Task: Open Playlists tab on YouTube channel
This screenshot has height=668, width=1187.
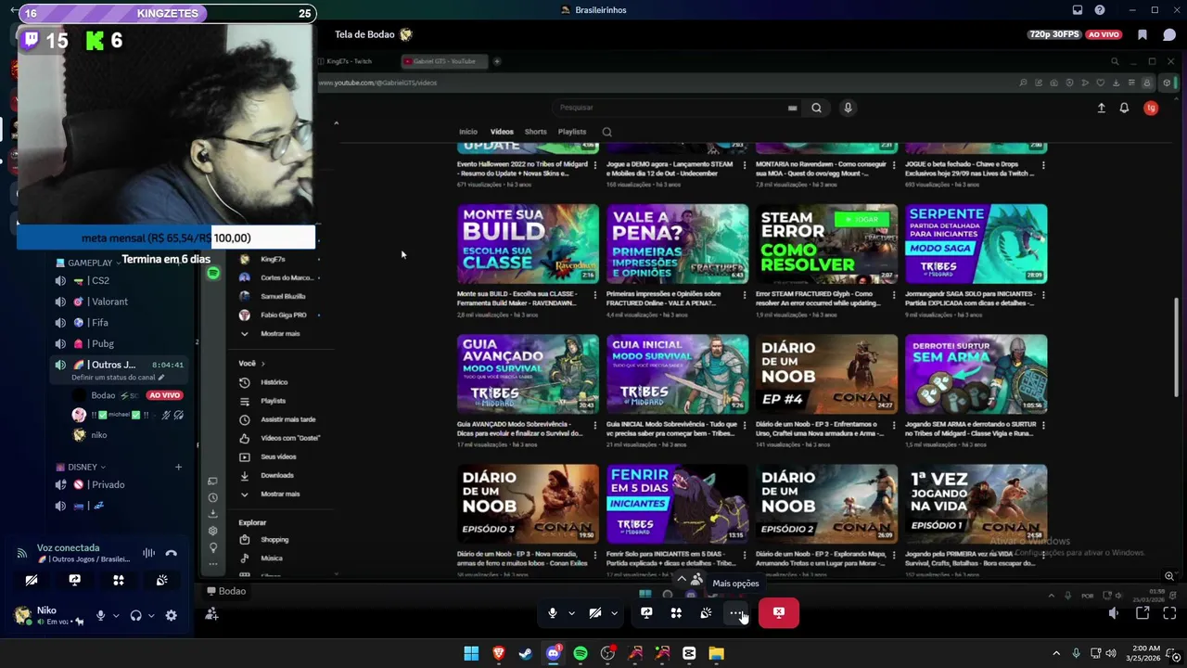Action: click(572, 132)
